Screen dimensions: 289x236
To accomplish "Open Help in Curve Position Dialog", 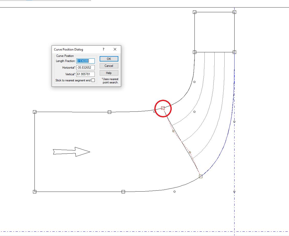I will coord(109,73).
